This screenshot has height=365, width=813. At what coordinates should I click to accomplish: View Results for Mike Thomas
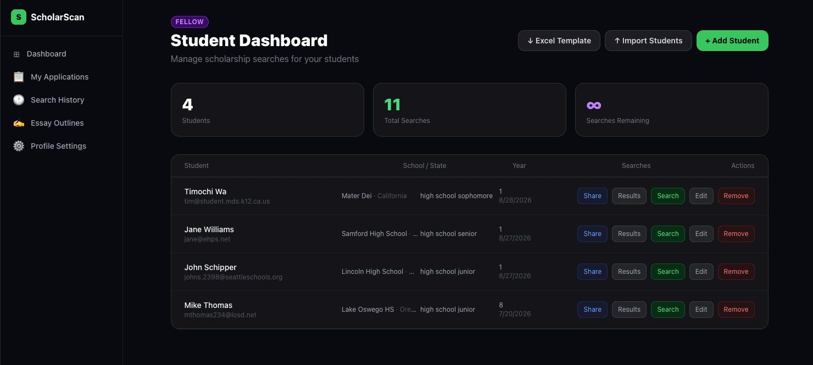coord(629,310)
